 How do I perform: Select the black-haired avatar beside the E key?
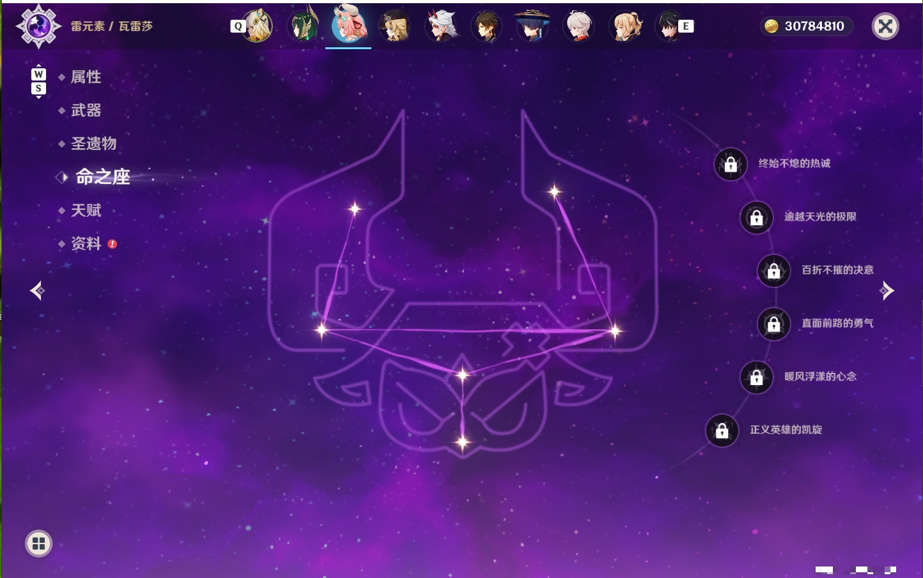tap(668, 26)
